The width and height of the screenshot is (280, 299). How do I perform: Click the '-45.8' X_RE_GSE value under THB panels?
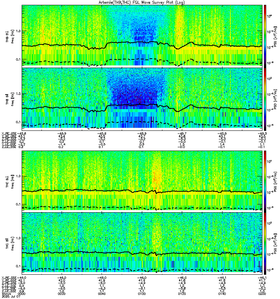pyautogui.click(x=22, y=133)
